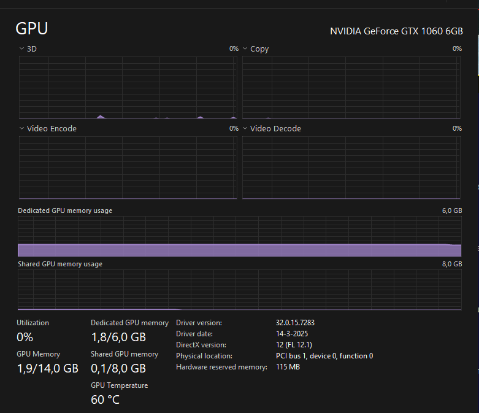Click the 1,9/14,0 GB GPU memory value
The width and height of the screenshot is (479, 413).
[48, 368]
